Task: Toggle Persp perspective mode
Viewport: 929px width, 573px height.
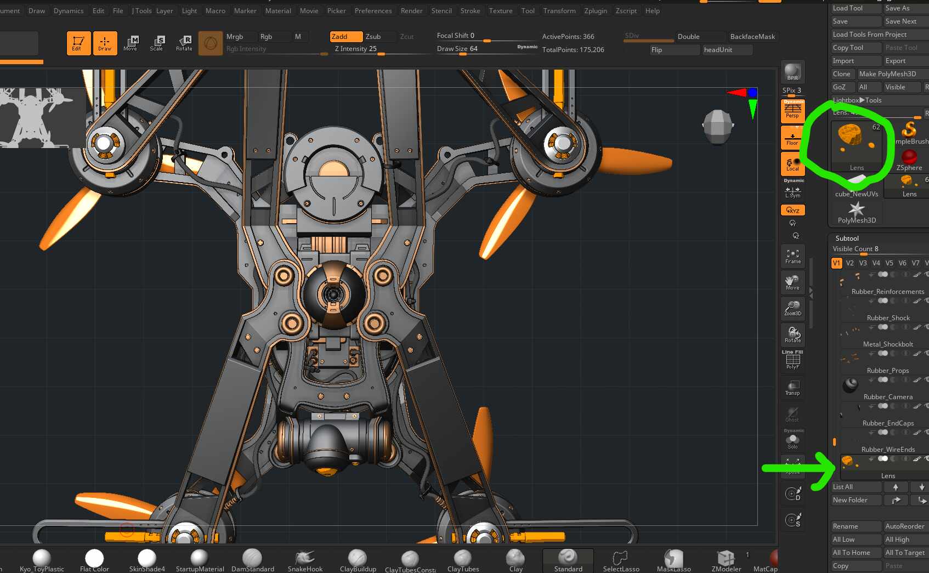Action: click(792, 111)
